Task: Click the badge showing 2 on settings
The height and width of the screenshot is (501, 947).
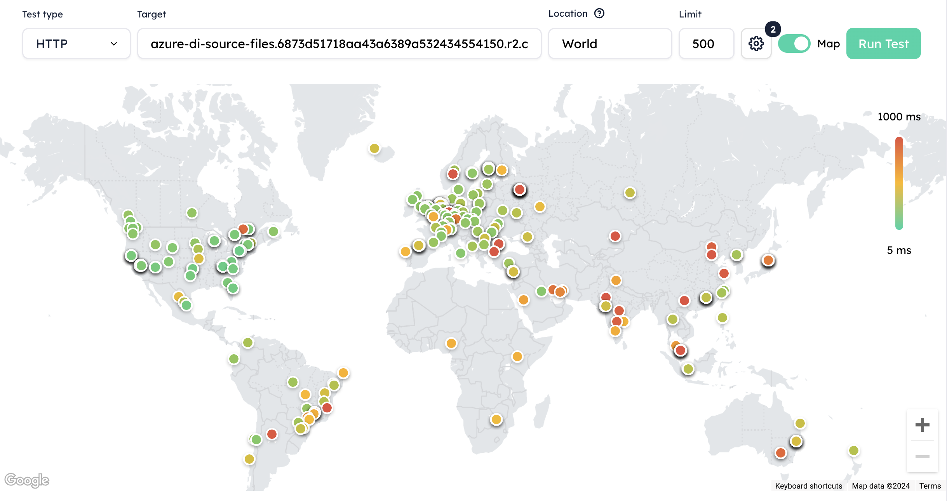Action: (773, 30)
